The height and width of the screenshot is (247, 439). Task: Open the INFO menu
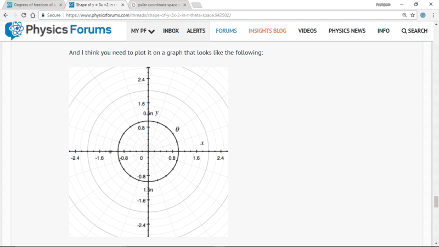point(383,31)
